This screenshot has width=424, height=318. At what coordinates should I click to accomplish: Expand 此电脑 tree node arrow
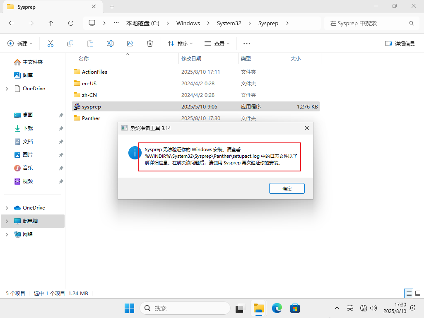point(7,221)
